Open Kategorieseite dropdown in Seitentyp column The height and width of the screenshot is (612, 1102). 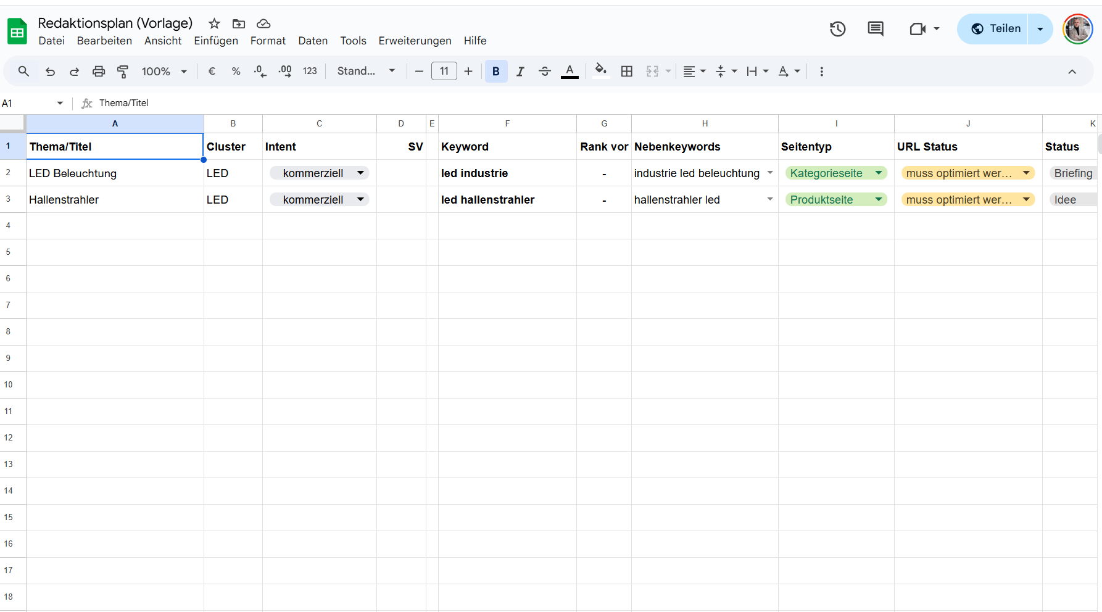point(878,173)
